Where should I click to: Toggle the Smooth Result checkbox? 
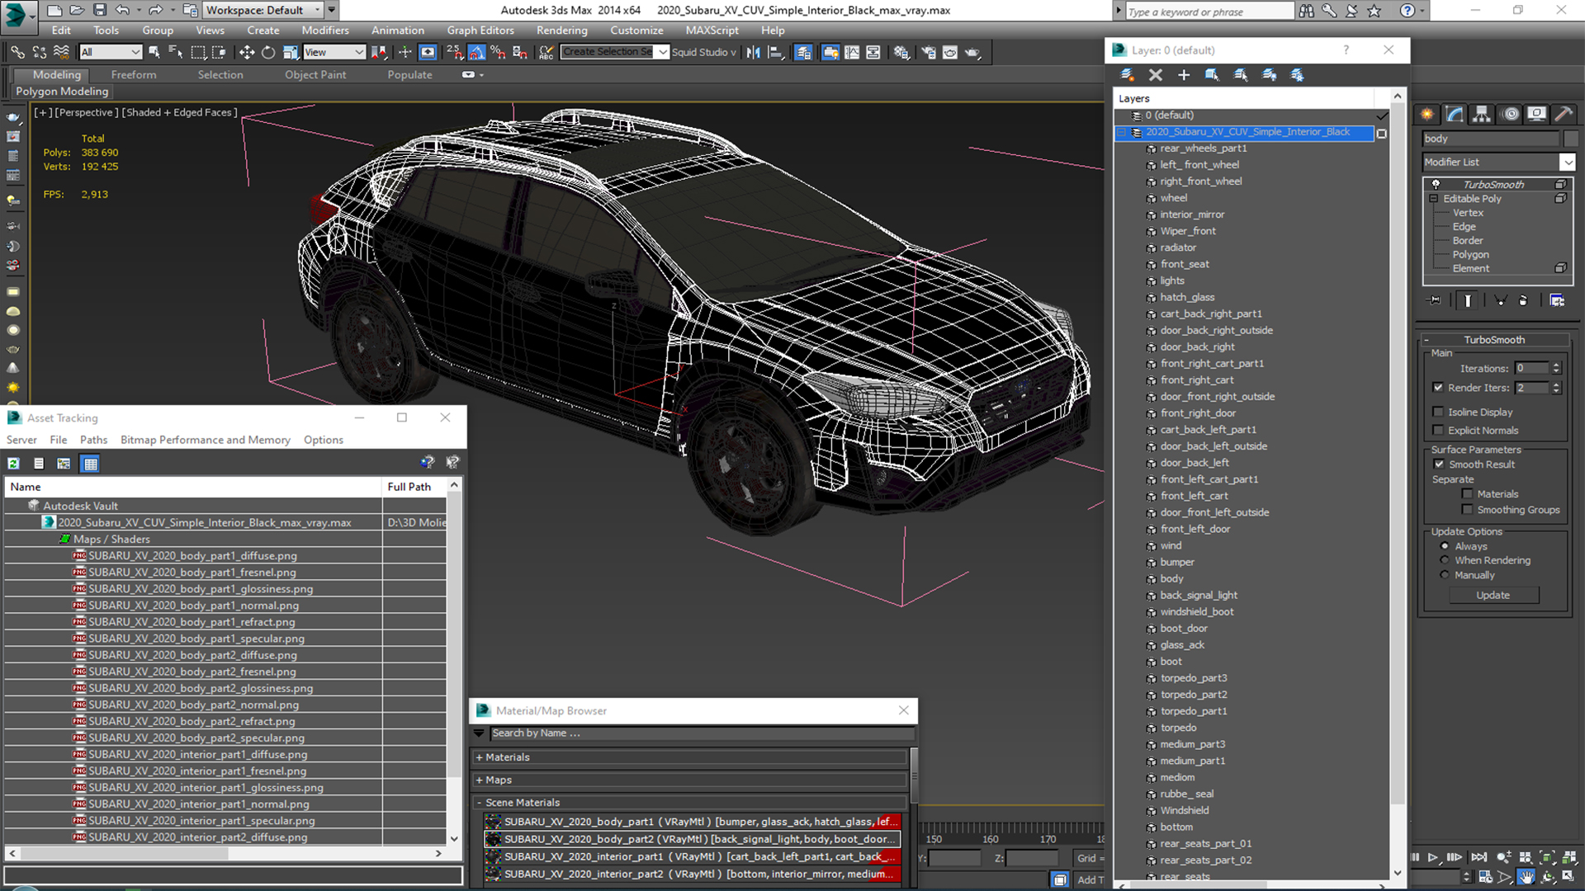1440,464
